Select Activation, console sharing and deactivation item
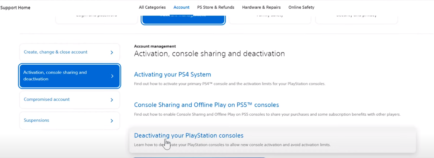 (69, 76)
